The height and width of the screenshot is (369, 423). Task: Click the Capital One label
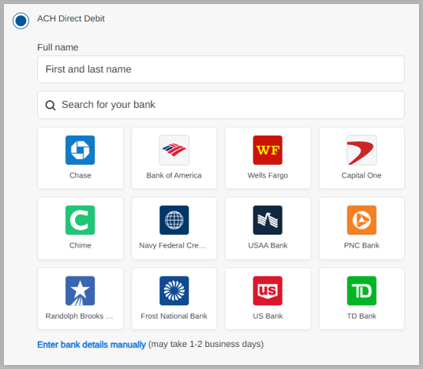361,176
